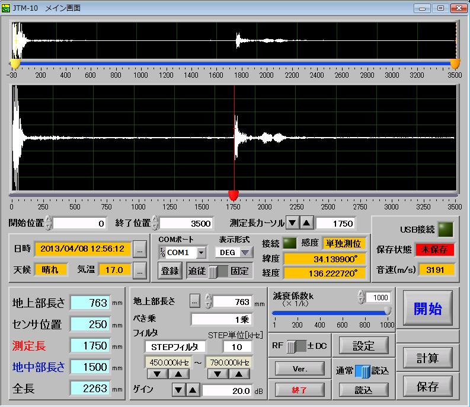
Task: Click the JTM-10 app icon in title bar
Action: tap(6, 8)
